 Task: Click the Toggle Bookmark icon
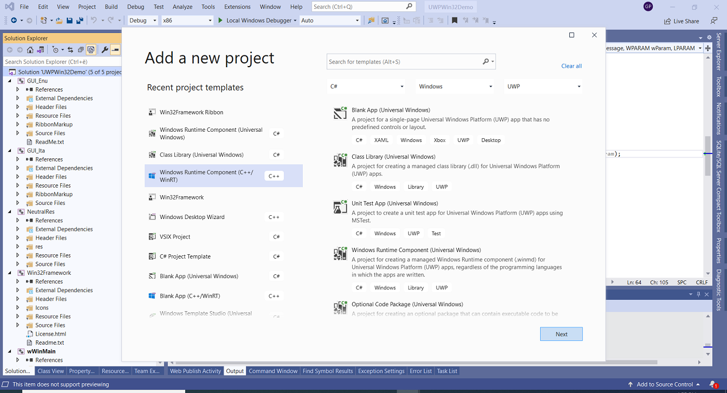coord(454,21)
